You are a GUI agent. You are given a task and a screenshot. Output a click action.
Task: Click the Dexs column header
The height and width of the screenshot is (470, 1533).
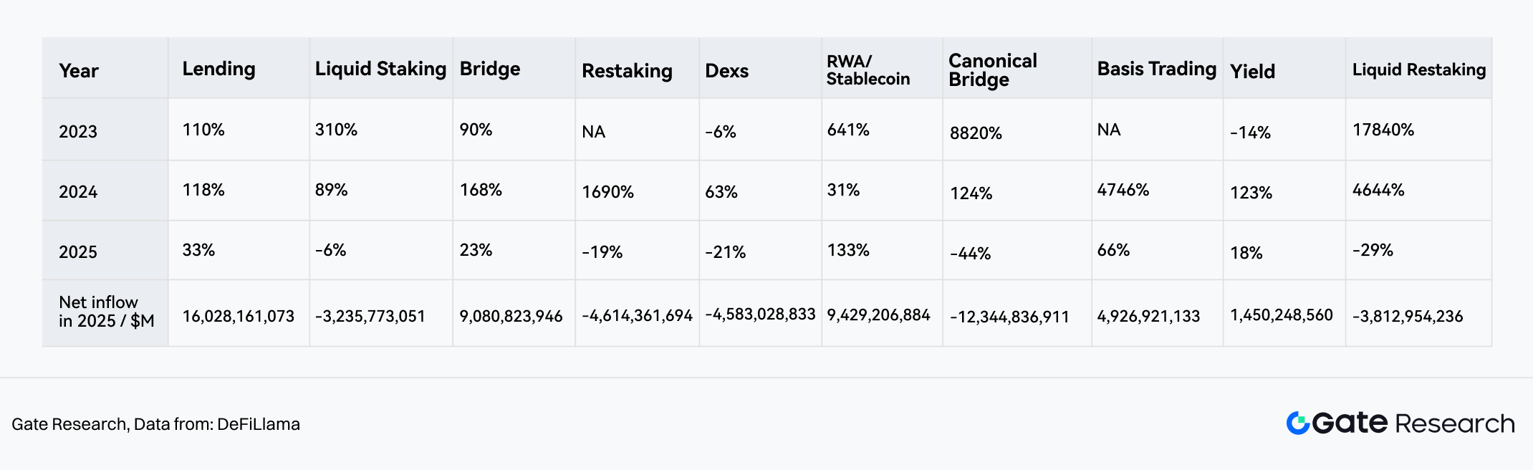coord(726,71)
